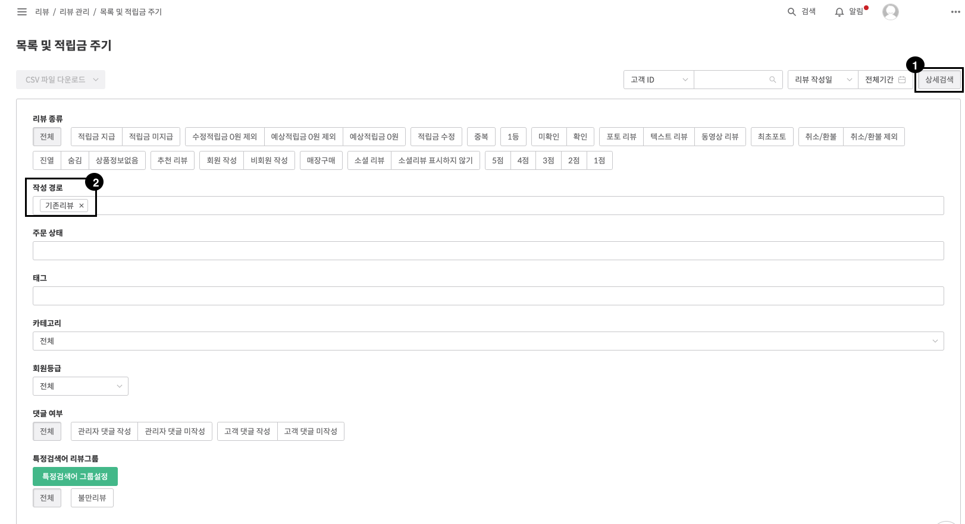Open the CSV 파일 다운로드 dropdown
The height and width of the screenshot is (524, 965).
click(61, 80)
